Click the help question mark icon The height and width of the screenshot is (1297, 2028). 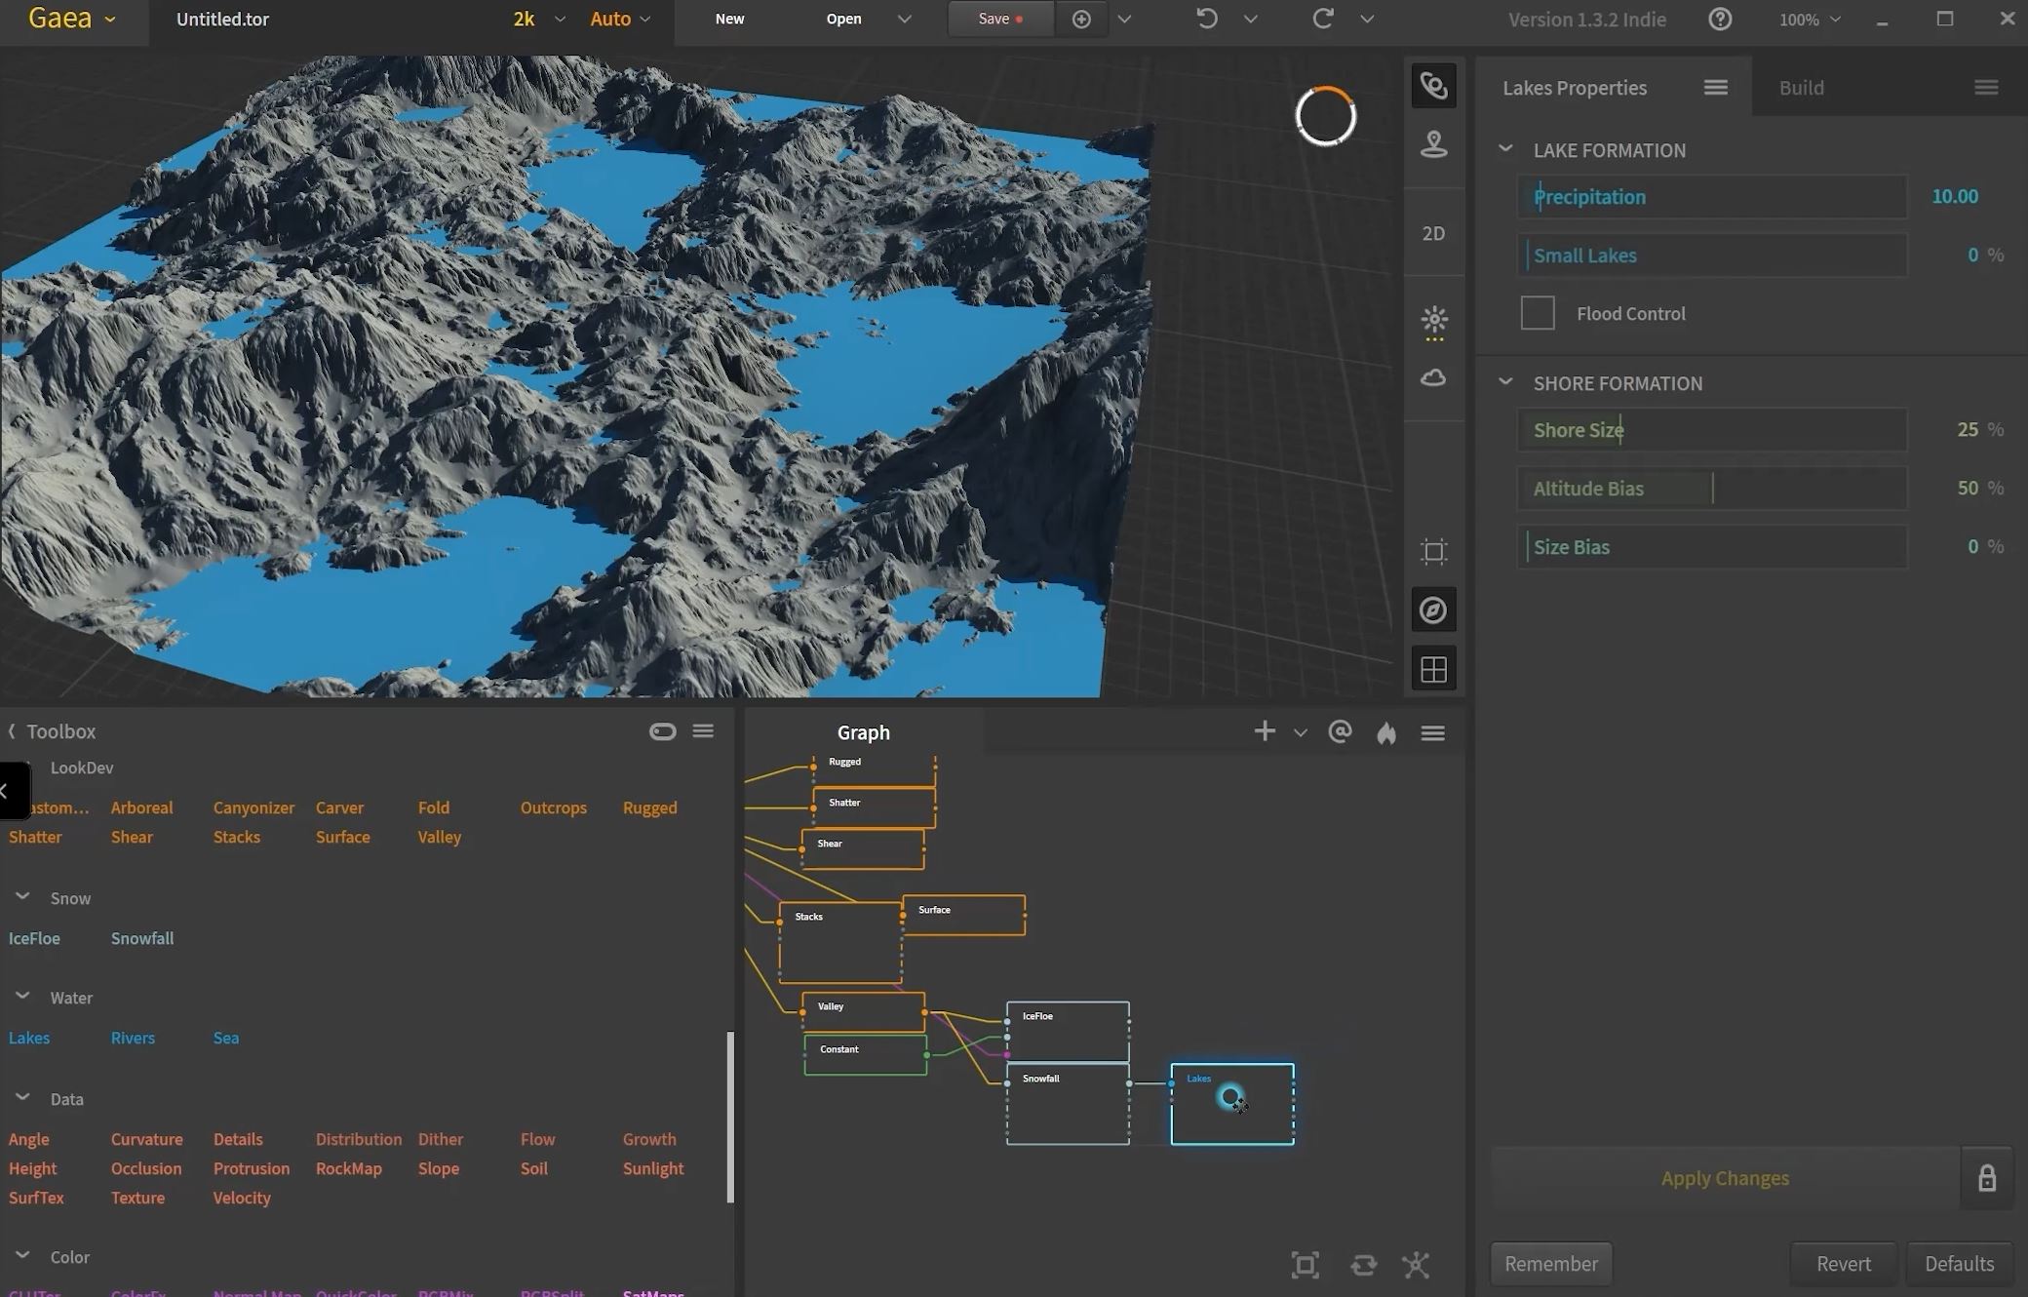tap(1720, 20)
